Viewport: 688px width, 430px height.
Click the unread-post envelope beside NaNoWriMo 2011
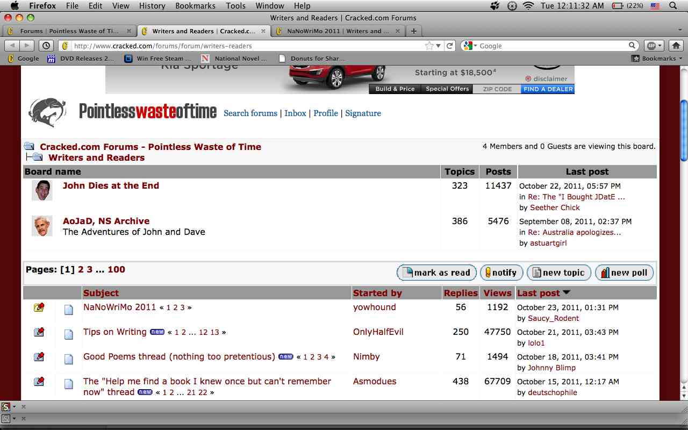tap(38, 307)
